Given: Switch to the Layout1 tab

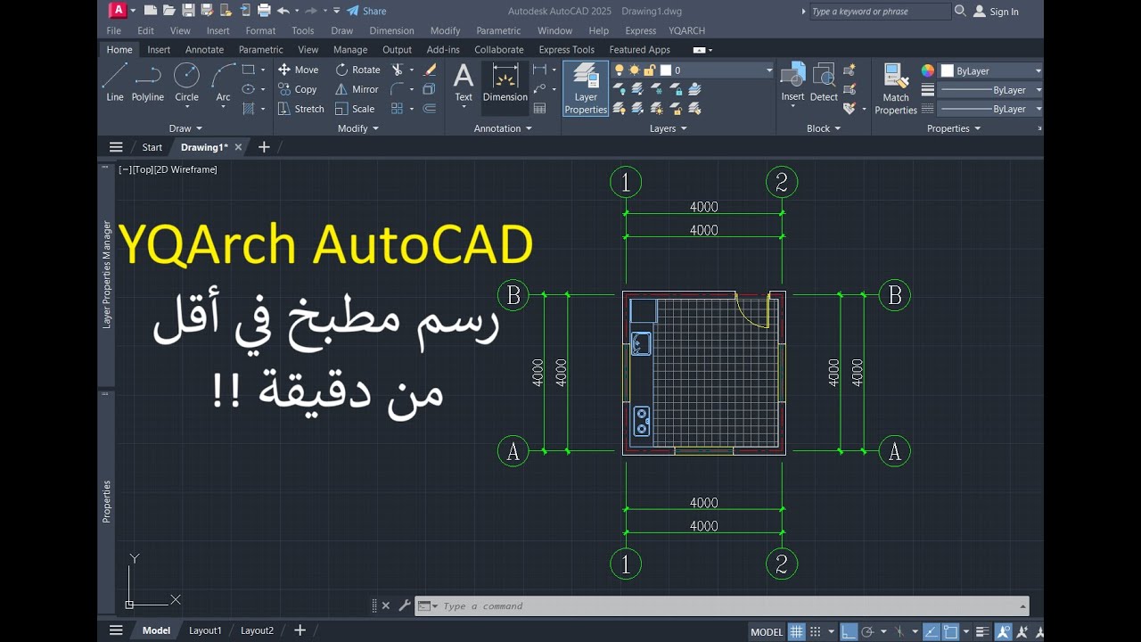Looking at the screenshot, I should point(205,630).
